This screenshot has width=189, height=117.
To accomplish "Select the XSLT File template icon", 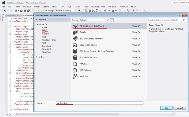I will point(75,76).
